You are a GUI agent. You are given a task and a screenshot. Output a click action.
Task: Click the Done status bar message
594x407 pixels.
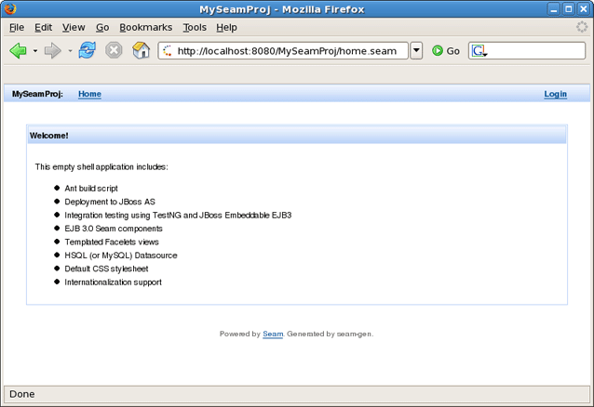(22, 394)
